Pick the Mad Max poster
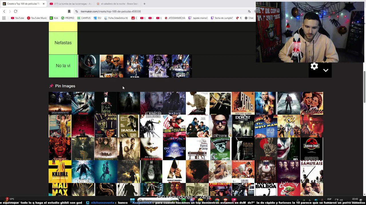This screenshot has height=205, width=366. coord(60,189)
